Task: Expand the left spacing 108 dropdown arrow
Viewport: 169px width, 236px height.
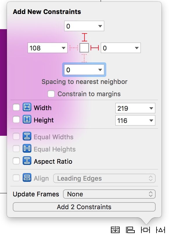Action: coord(64,48)
